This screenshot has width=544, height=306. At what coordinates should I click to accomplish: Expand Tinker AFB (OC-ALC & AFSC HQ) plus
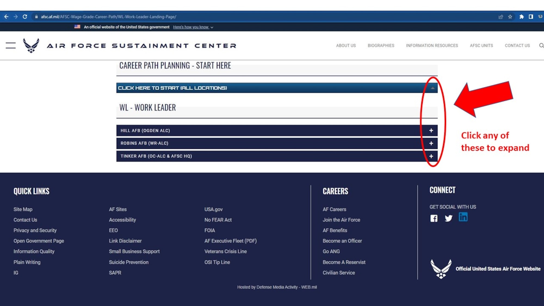(x=431, y=156)
